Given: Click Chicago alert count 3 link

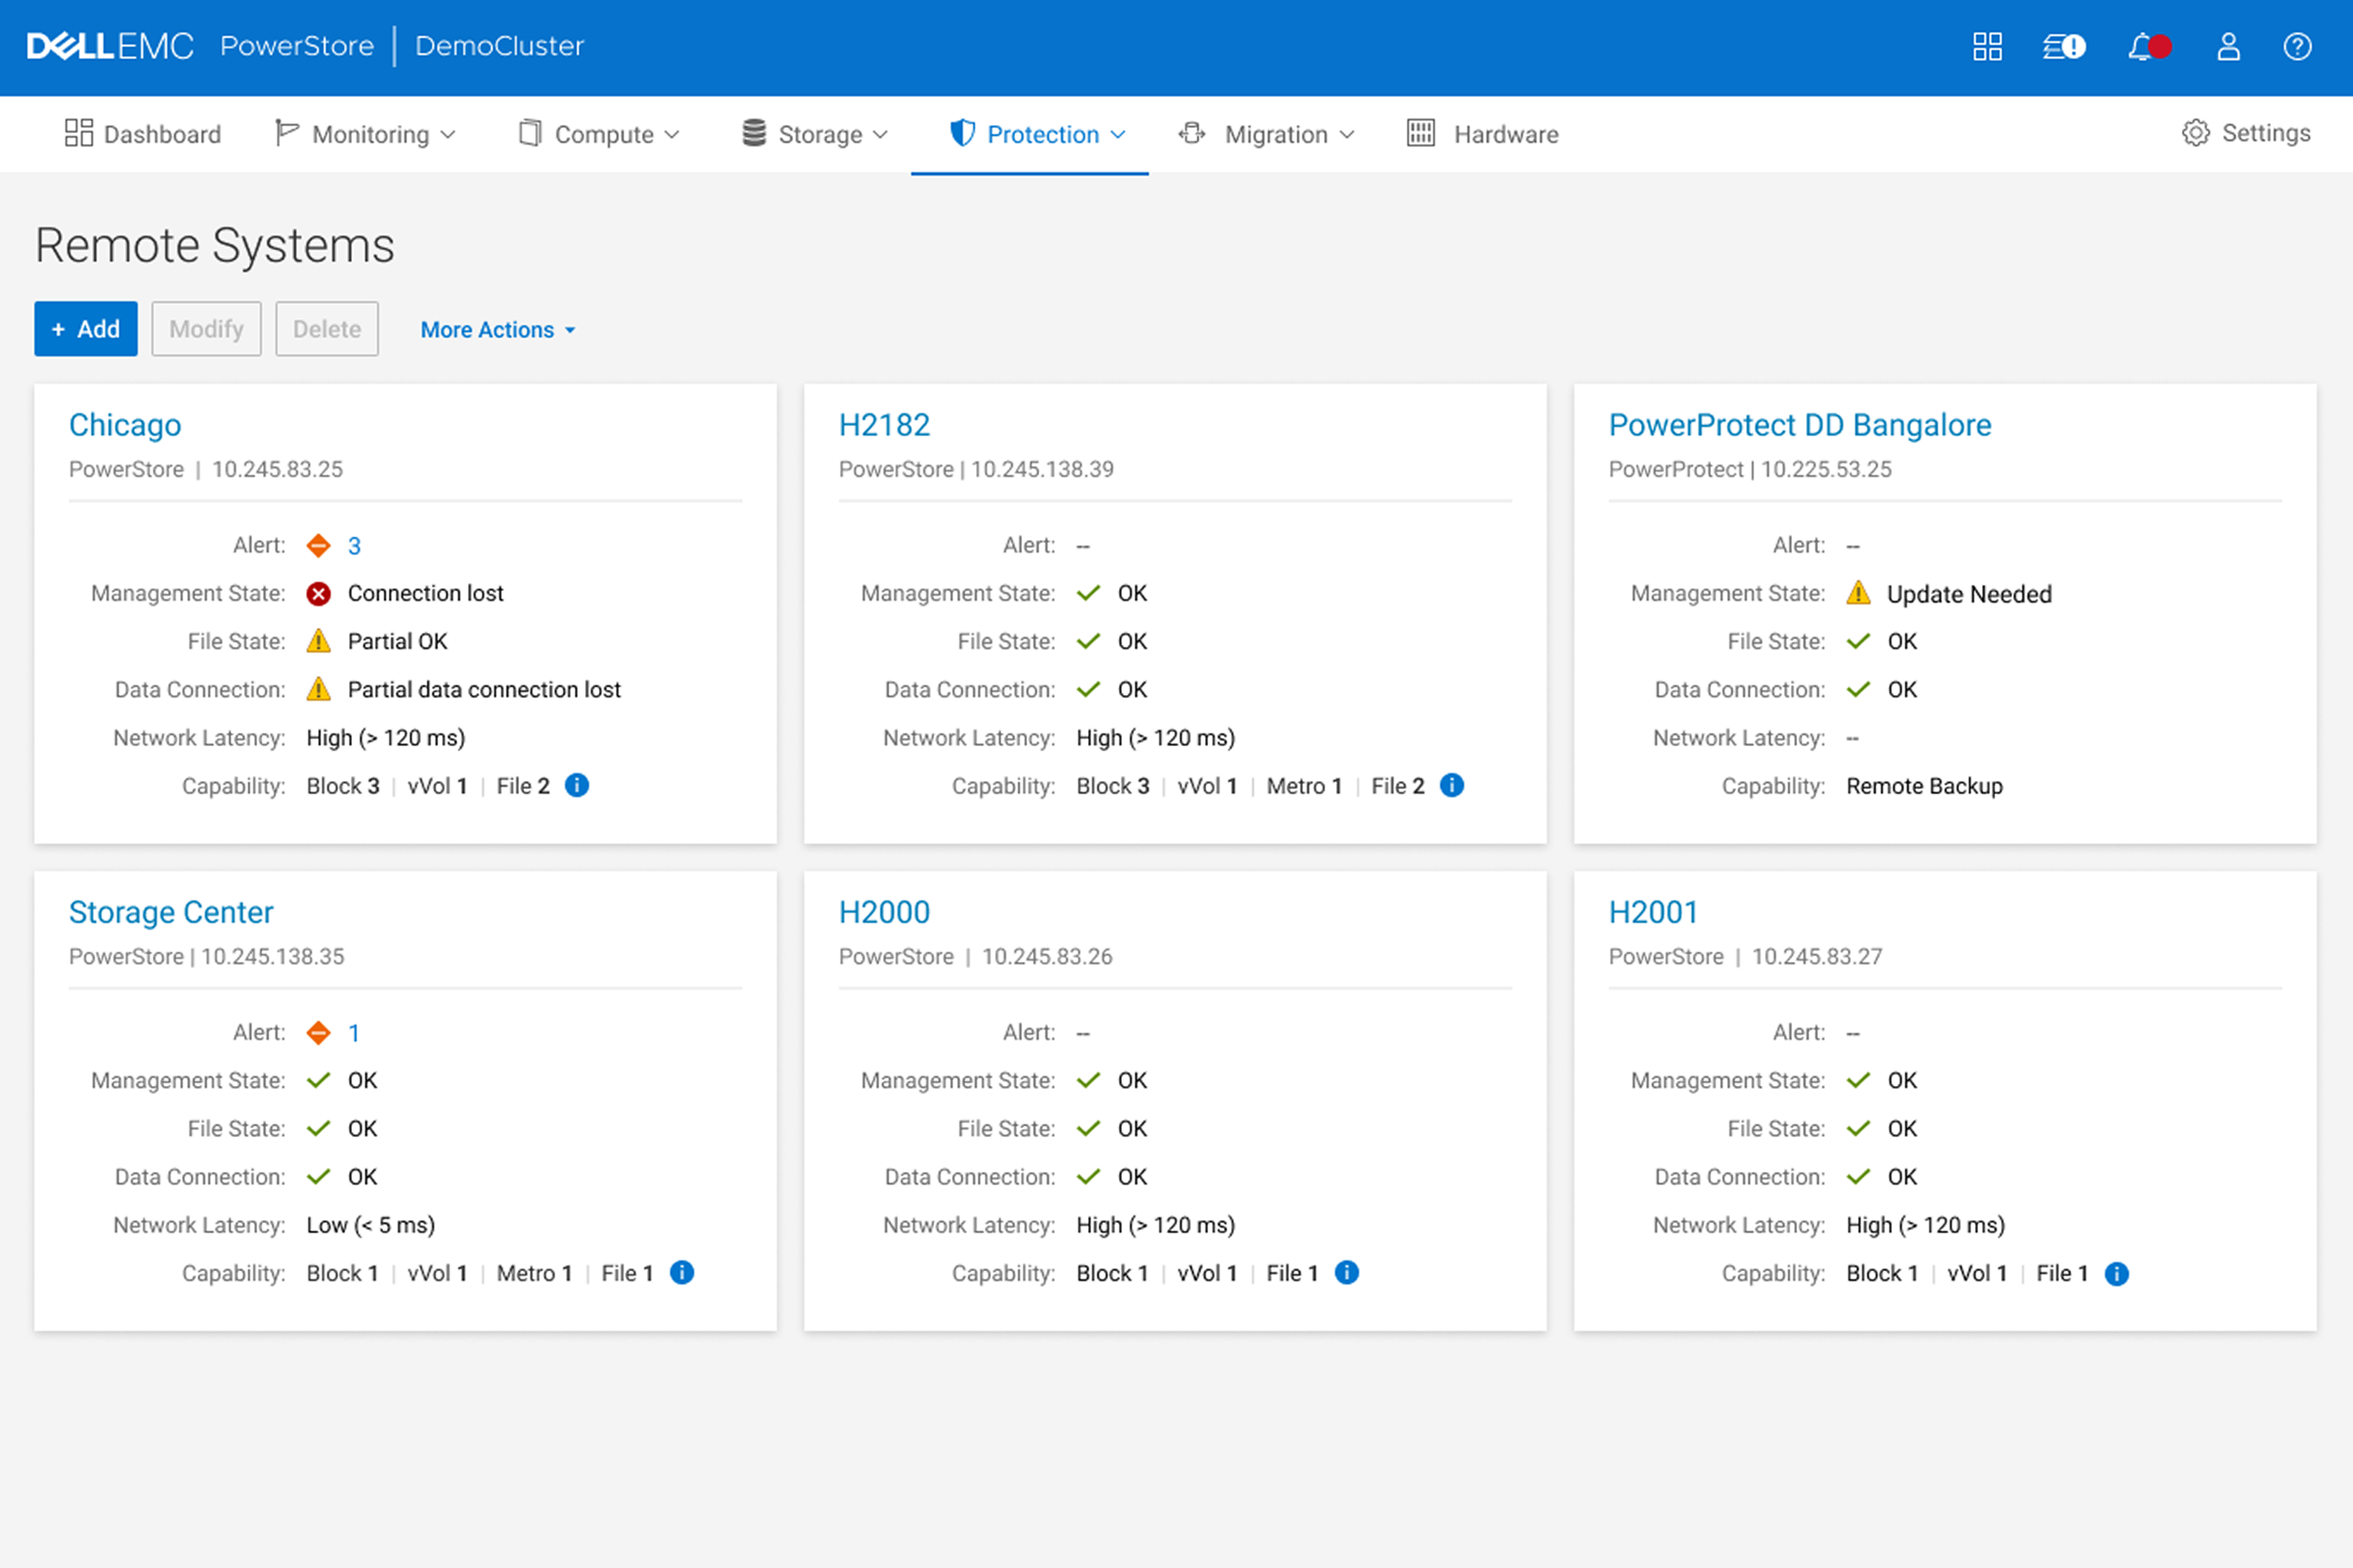Looking at the screenshot, I should click(x=354, y=546).
